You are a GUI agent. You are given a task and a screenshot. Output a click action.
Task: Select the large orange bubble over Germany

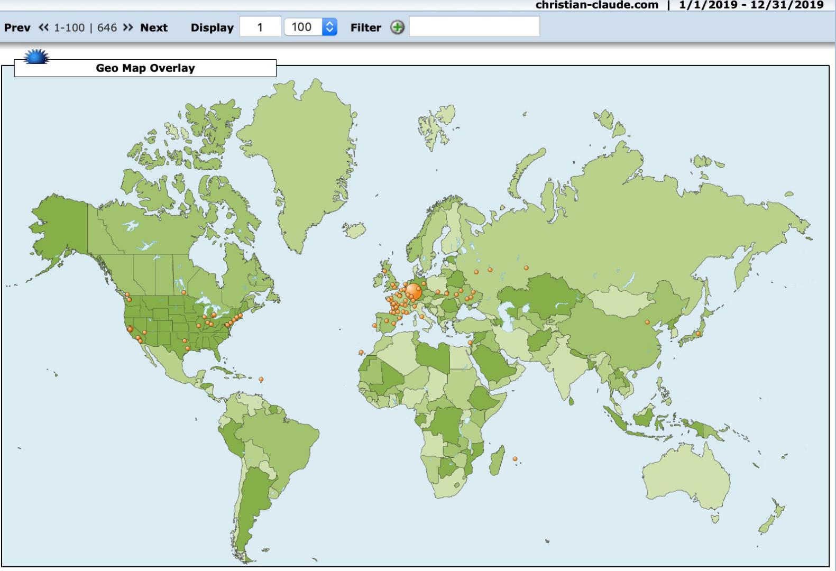pyautogui.click(x=414, y=291)
